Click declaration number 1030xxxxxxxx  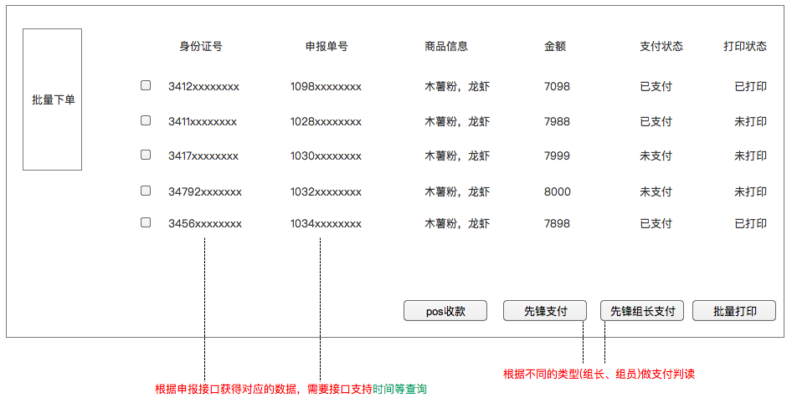[326, 155]
